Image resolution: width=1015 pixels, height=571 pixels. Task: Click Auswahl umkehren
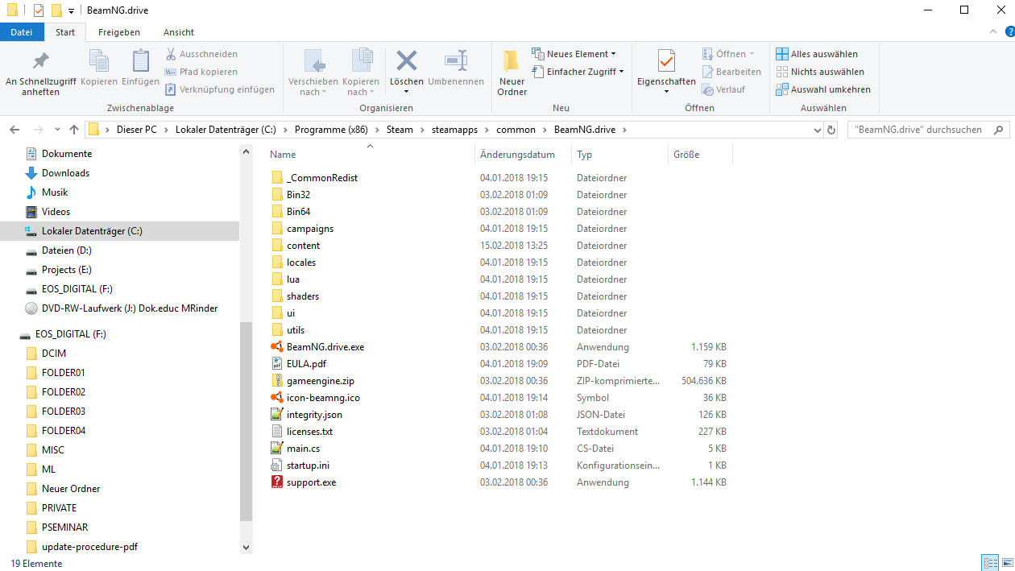coord(823,89)
